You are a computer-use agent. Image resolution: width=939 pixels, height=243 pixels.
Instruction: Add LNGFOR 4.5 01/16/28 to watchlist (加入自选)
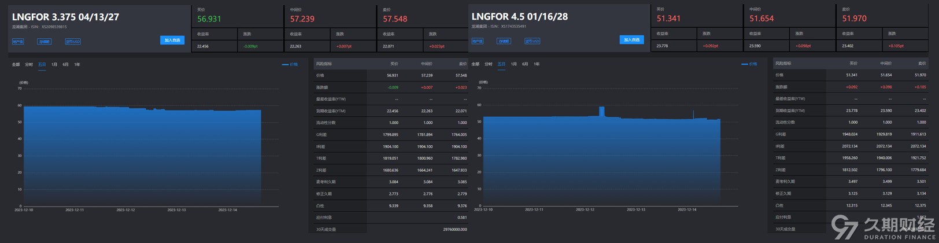(631, 40)
